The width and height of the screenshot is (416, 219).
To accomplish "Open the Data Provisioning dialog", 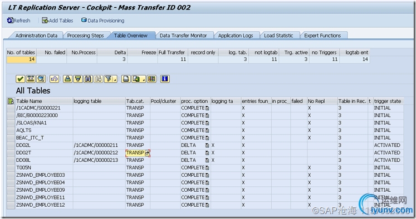I will pyautogui.click(x=102, y=21).
